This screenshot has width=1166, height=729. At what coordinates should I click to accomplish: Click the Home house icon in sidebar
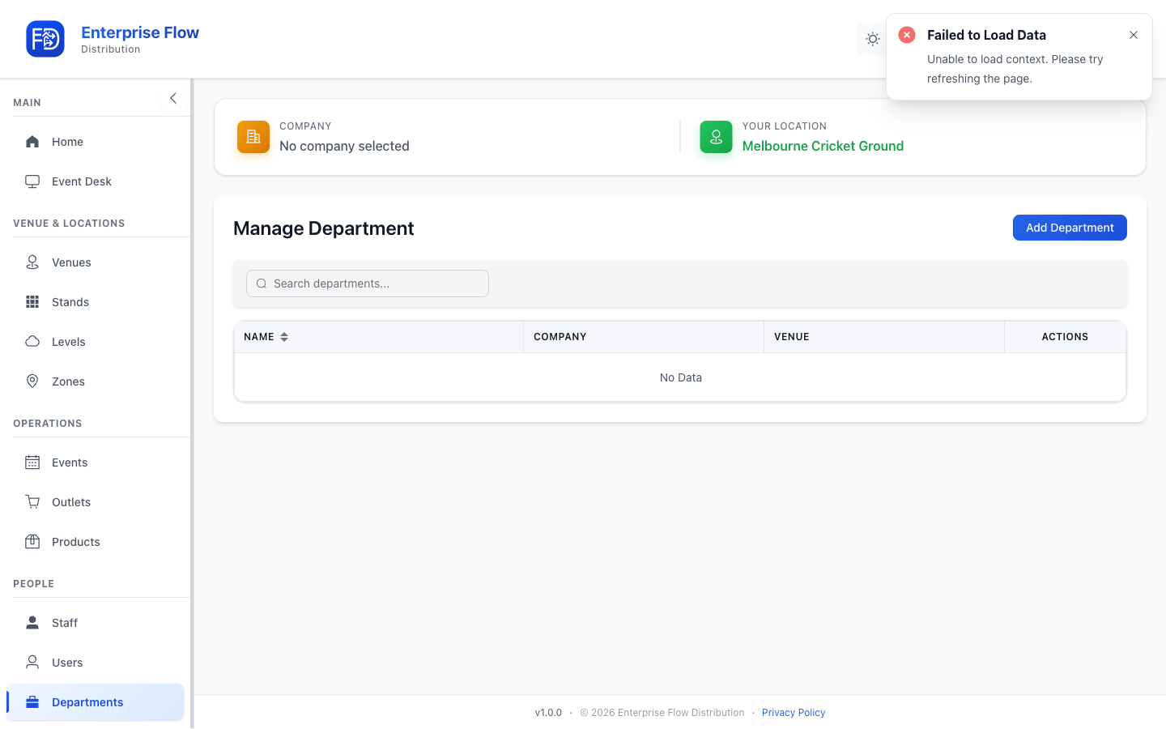point(32,142)
